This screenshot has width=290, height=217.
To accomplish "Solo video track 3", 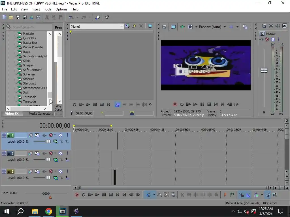I will (x=67, y=172).
